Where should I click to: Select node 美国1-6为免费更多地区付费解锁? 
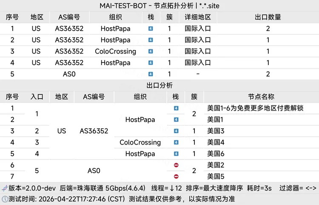(255, 108)
